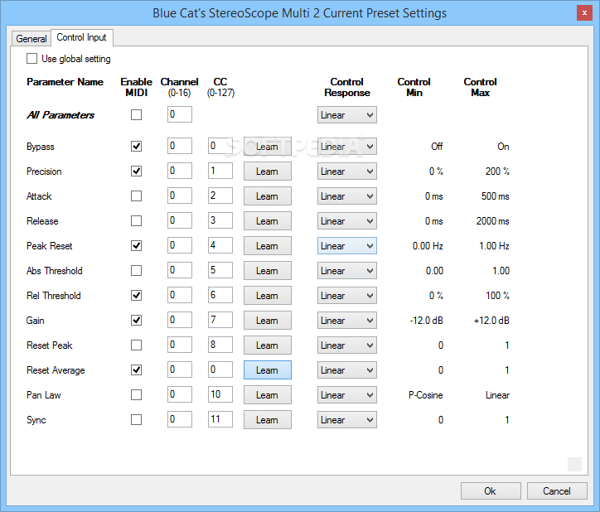The image size is (600, 512).
Task: Click Learn button for Attack
Action: click(x=268, y=196)
